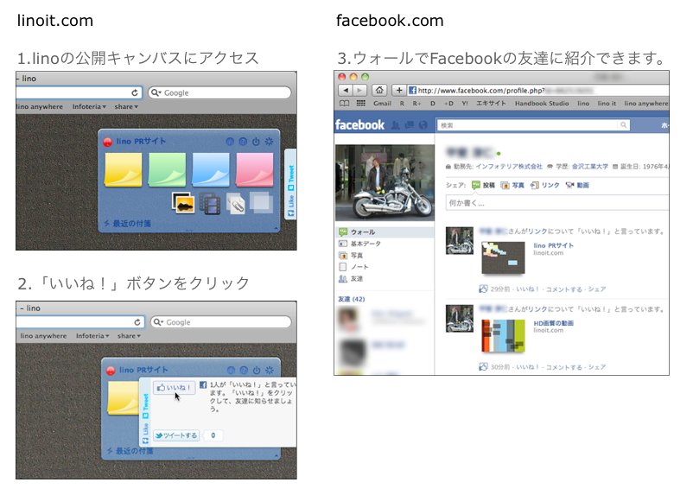
Task: Pick the yellow sticky note in step 1 palette
Action: (x=124, y=169)
